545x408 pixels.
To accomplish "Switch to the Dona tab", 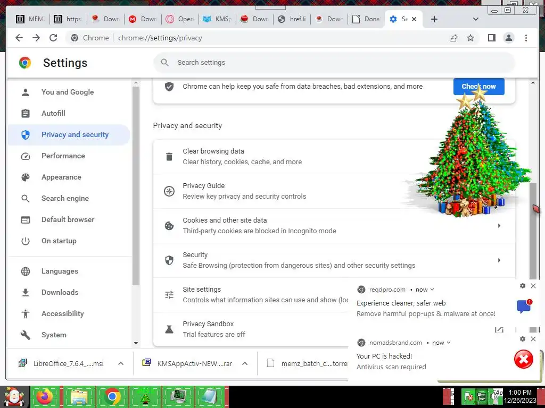I will click(366, 19).
